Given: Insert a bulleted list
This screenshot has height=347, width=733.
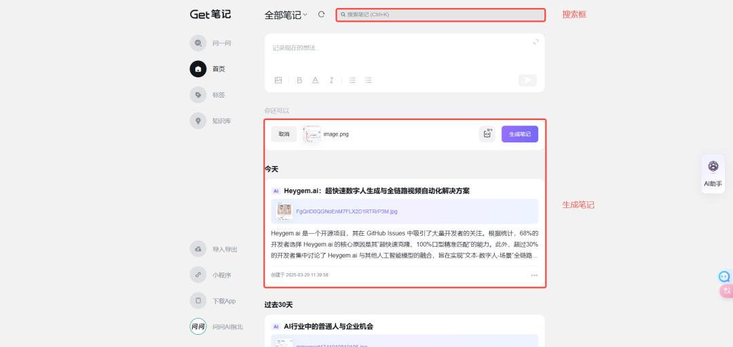Looking at the screenshot, I should point(369,81).
